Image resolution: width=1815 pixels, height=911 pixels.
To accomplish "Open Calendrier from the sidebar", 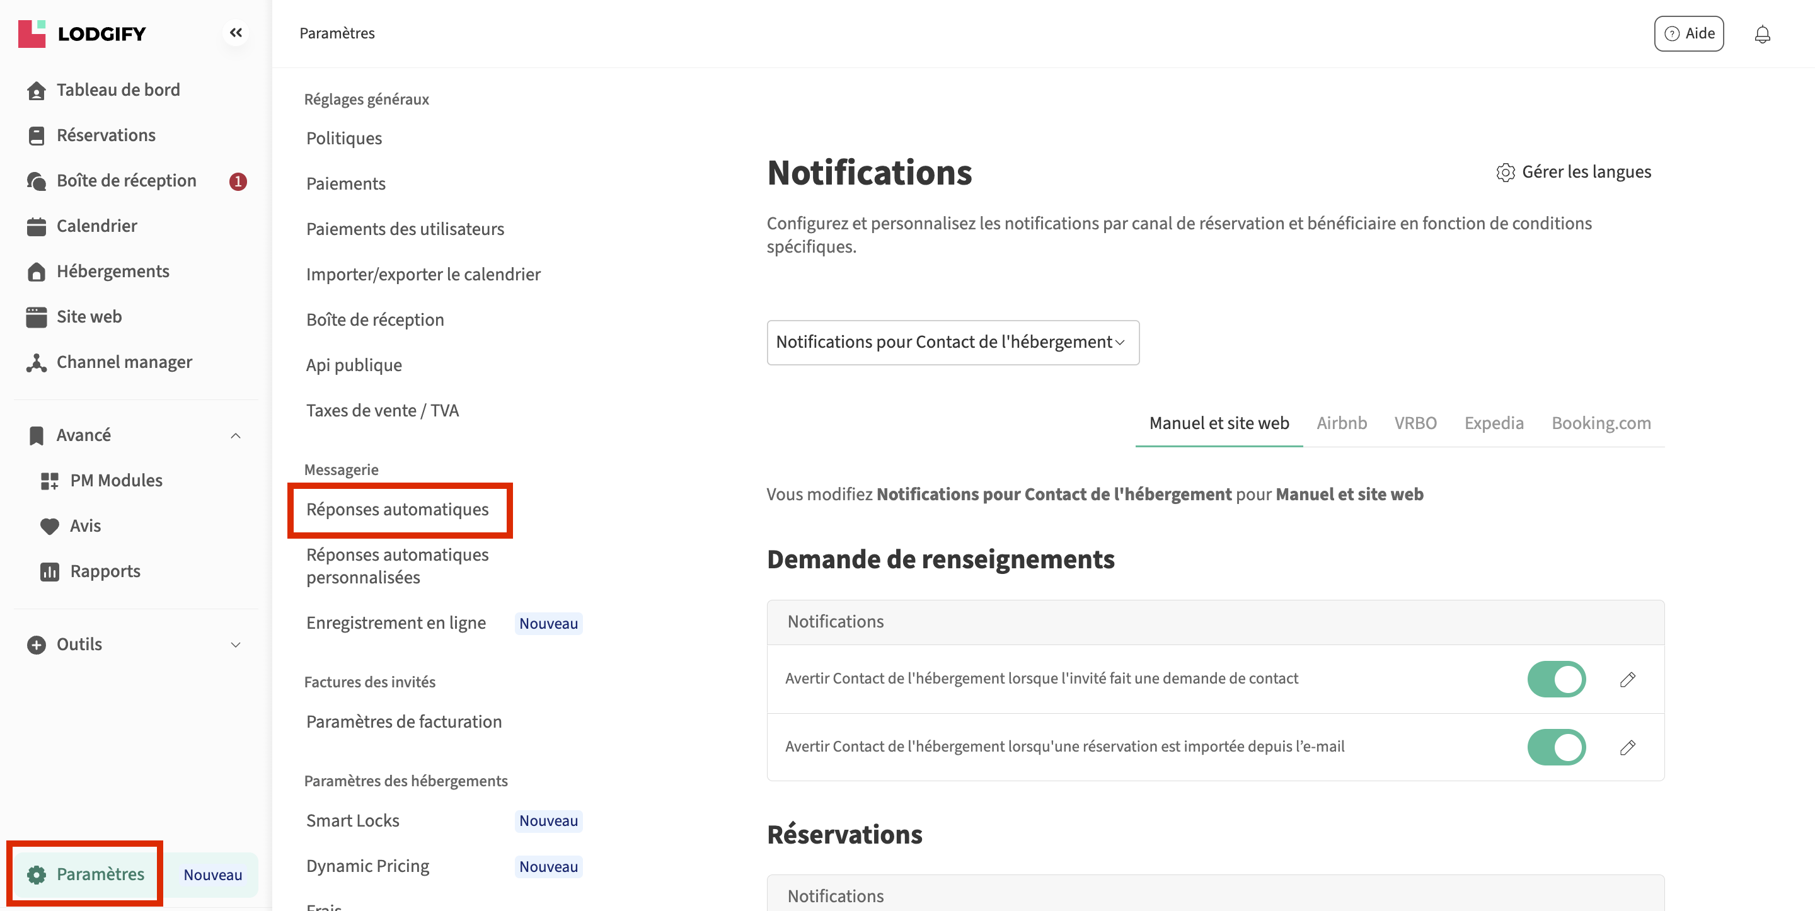I will click(96, 226).
